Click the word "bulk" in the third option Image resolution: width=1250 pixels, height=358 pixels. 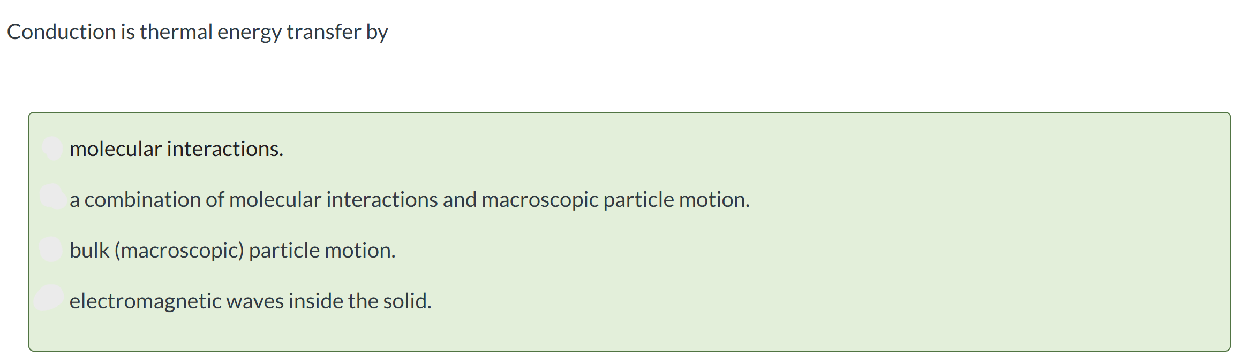tap(89, 250)
